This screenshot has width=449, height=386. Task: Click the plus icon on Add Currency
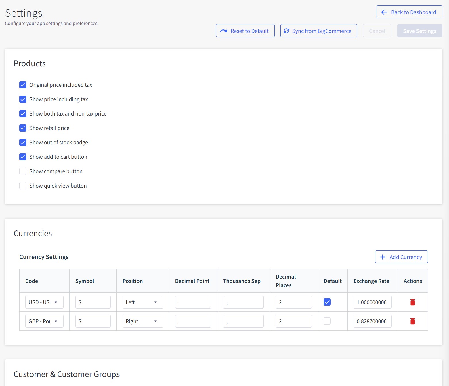click(383, 257)
